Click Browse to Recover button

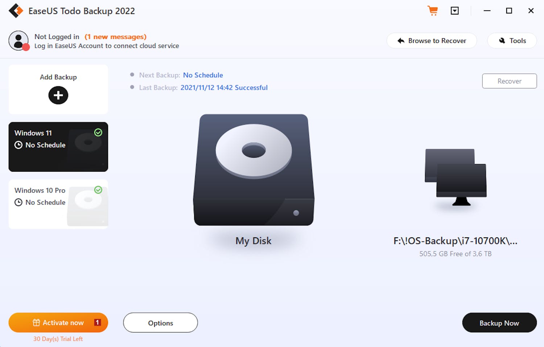click(x=432, y=41)
